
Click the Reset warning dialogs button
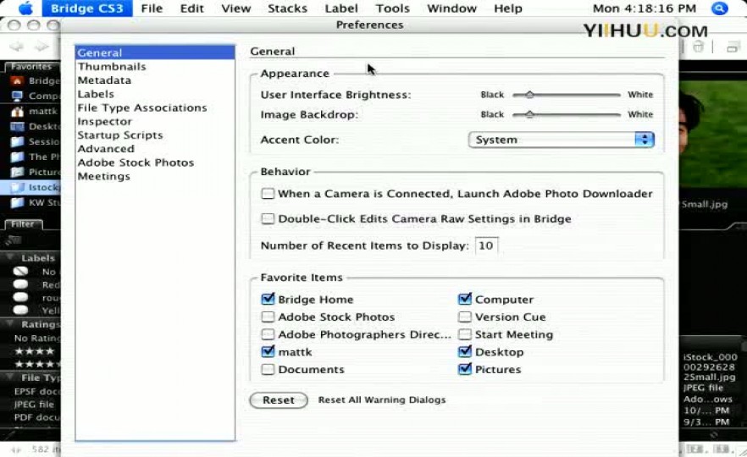click(279, 399)
